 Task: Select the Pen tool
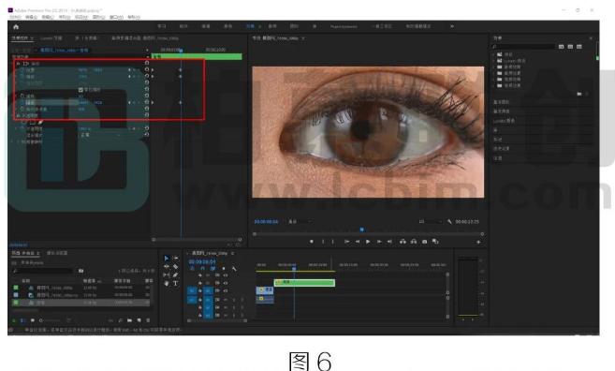(x=175, y=275)
